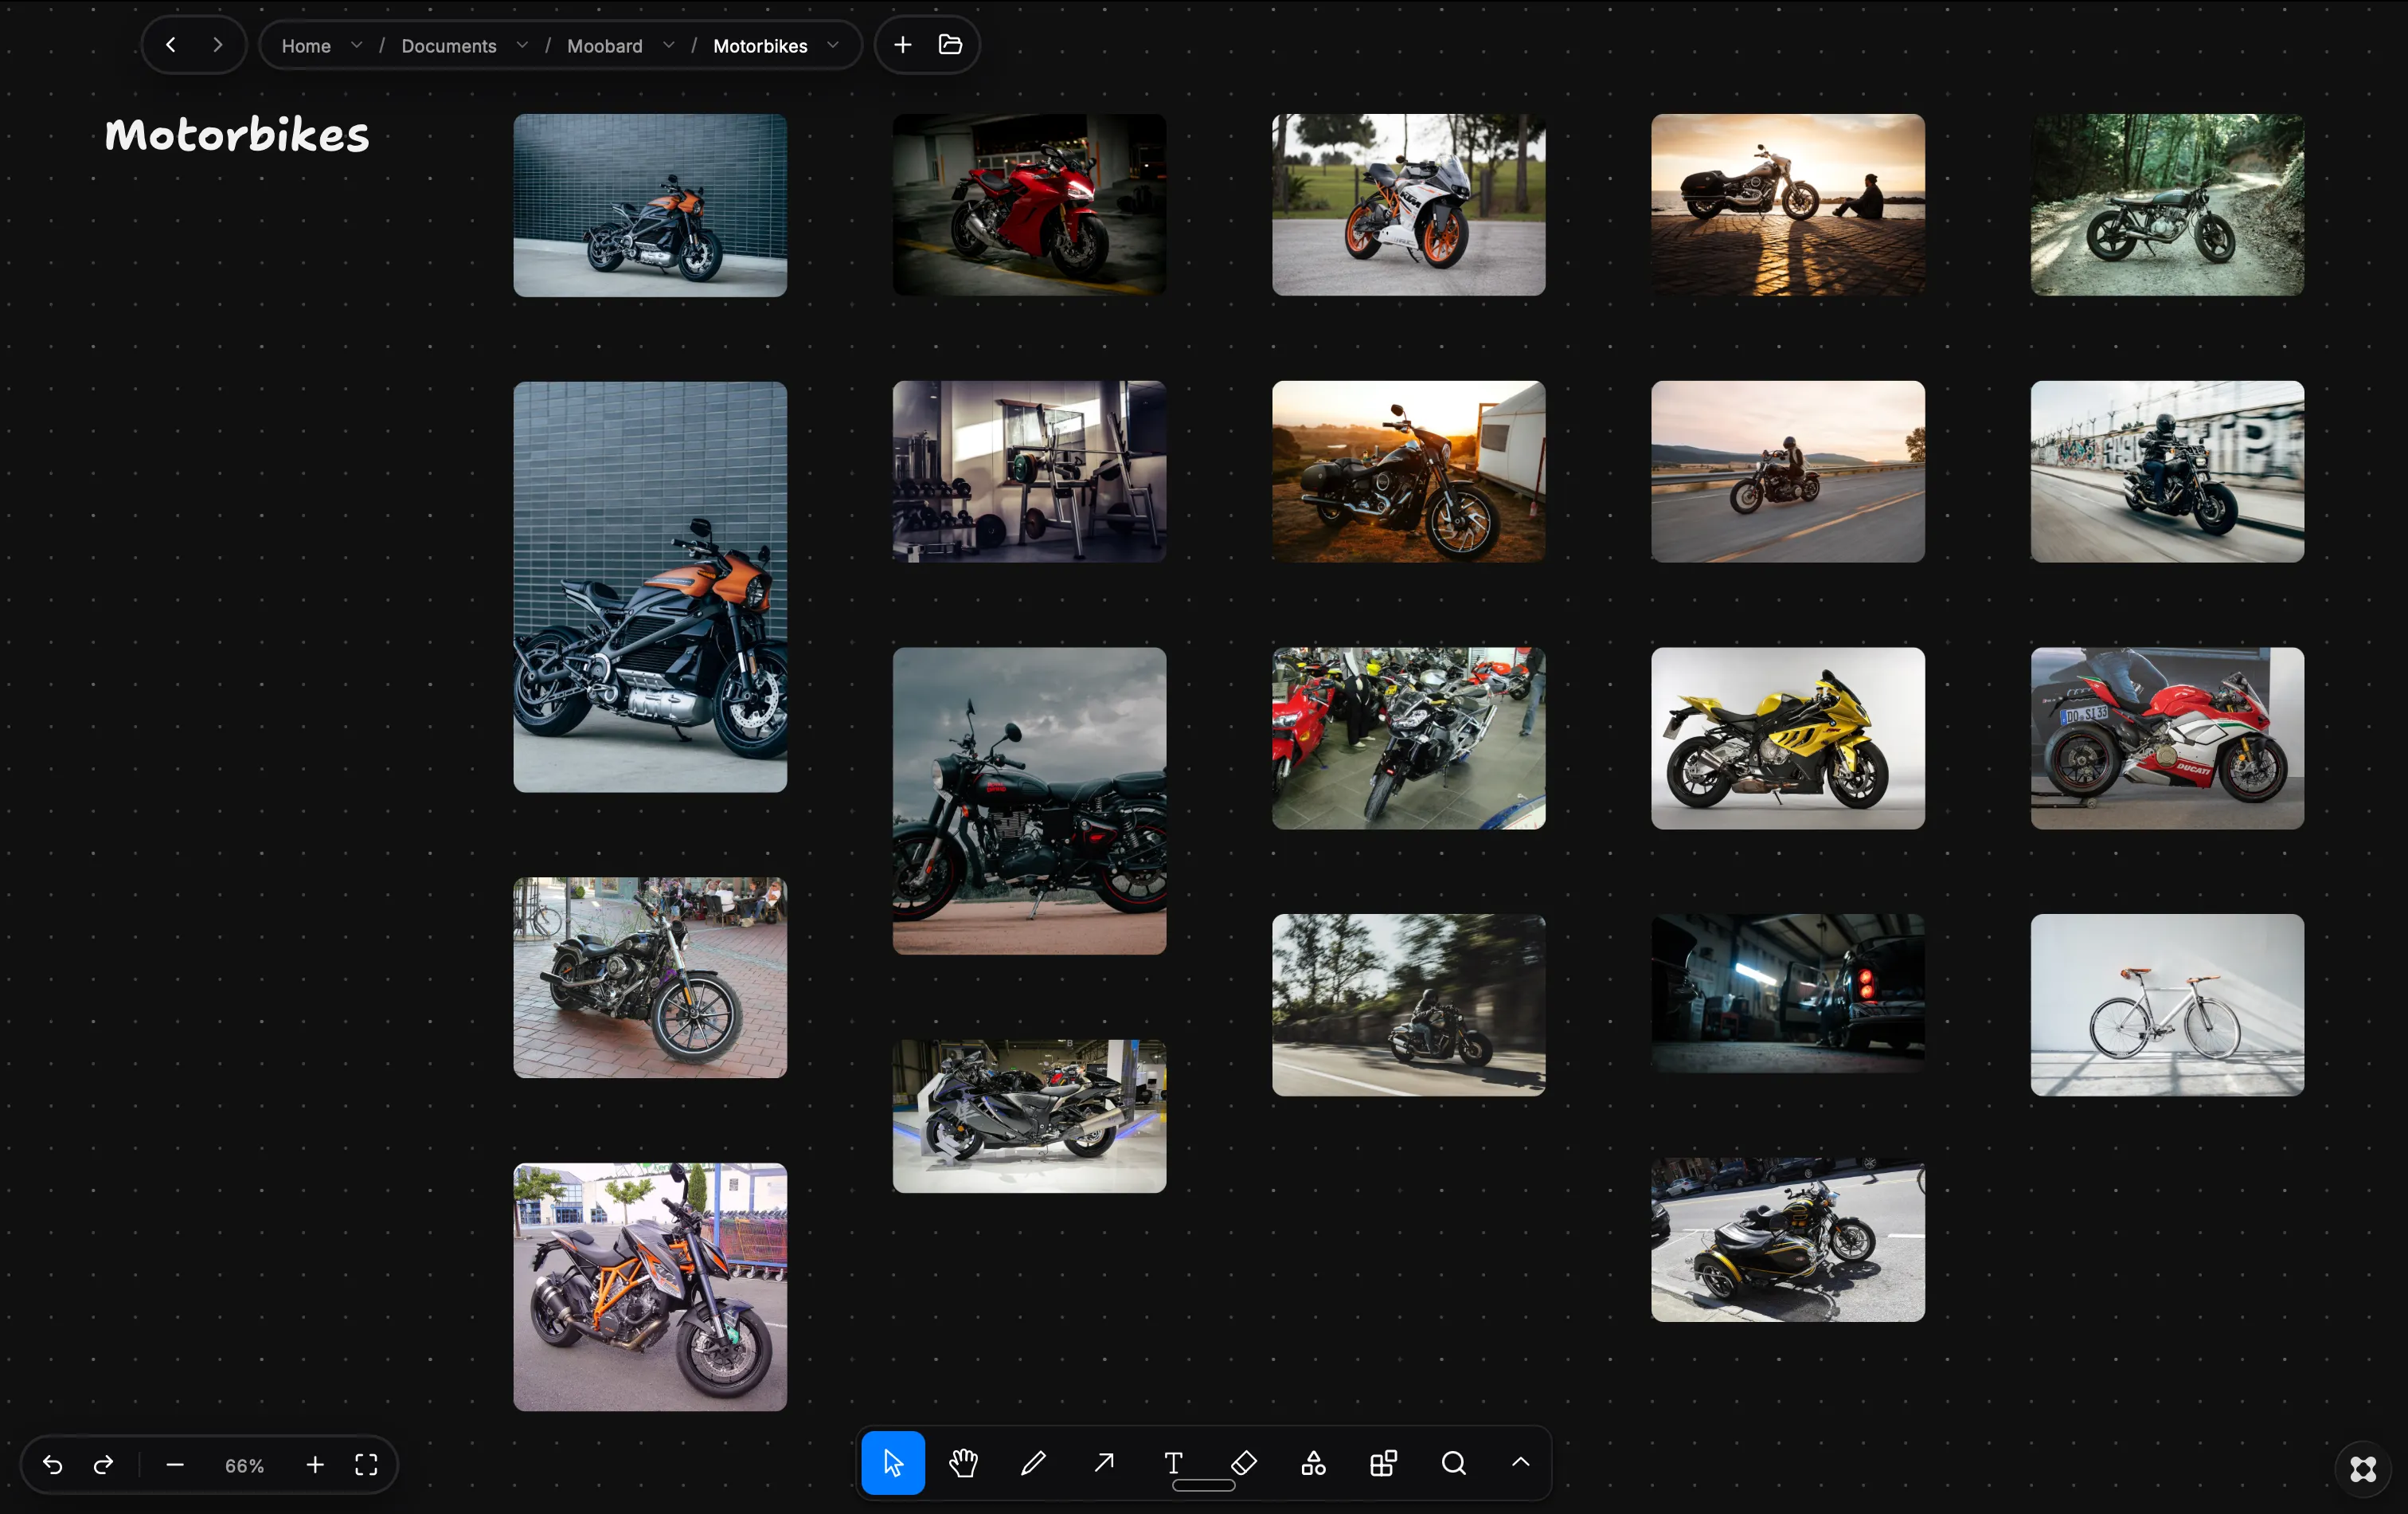Screen dimensions: 2408x1514
Task: Select the pointer selection tool
Action: 893,1463
